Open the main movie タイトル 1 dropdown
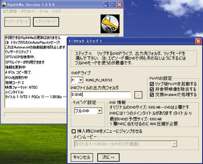 pos(174,144)
